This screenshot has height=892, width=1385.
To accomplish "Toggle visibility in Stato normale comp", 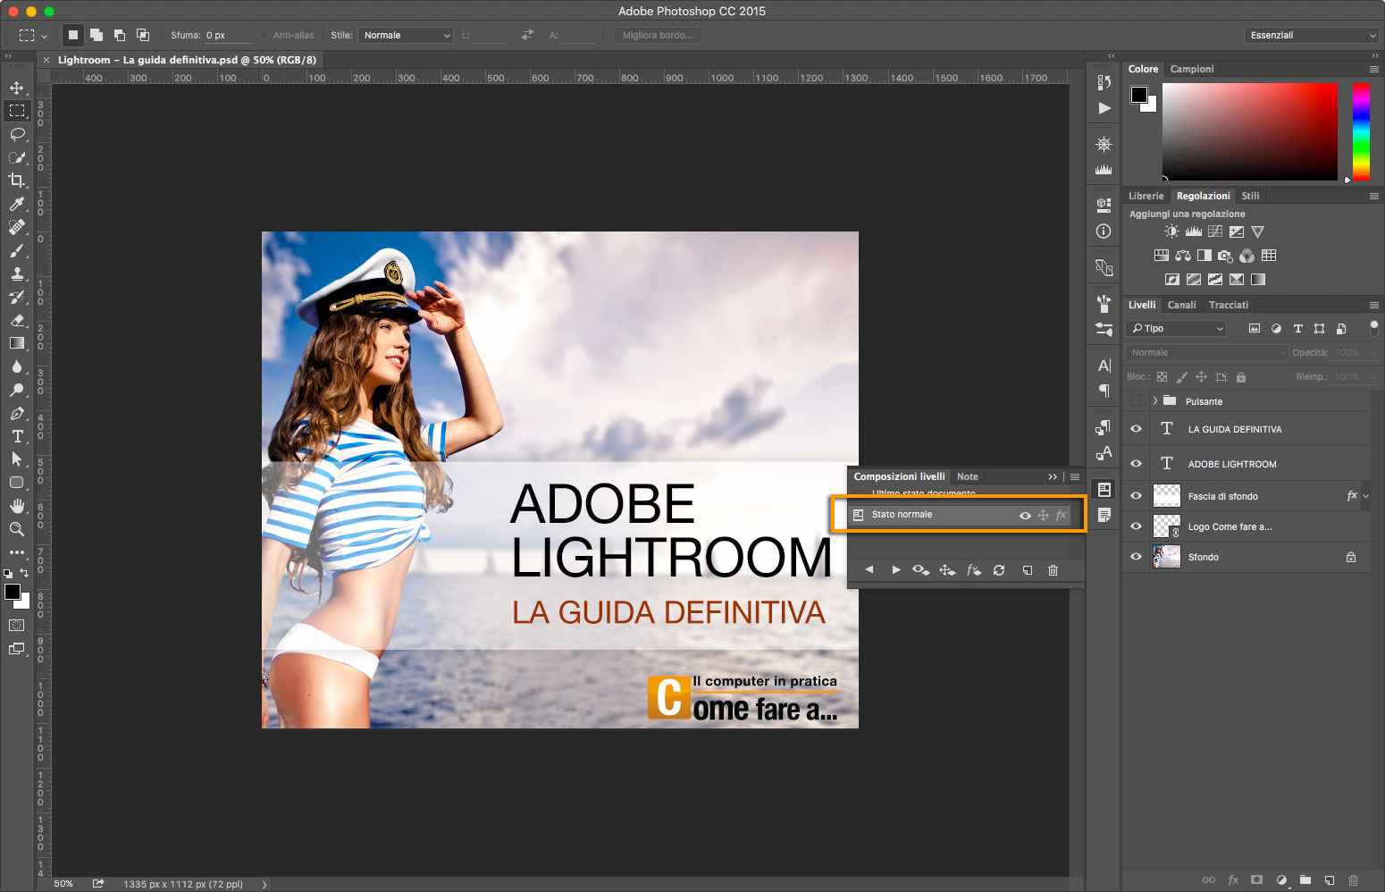I will coord(1025,515).
